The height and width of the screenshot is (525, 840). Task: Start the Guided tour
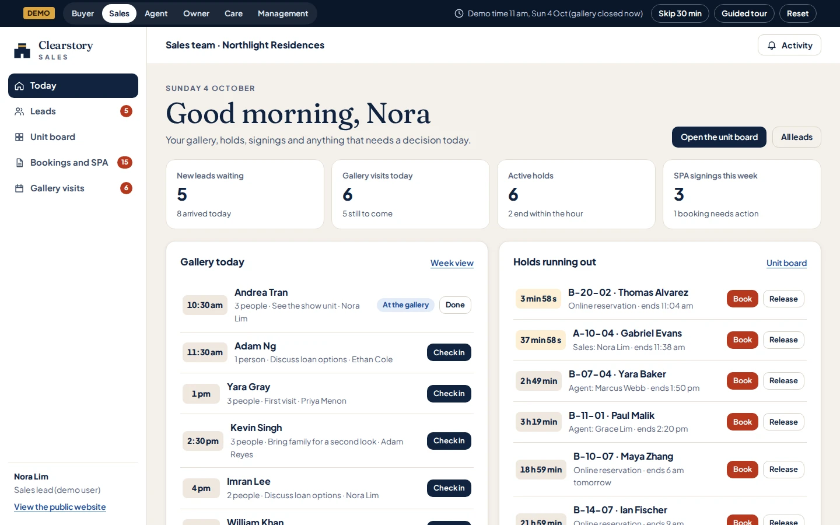click(x=744, y=13)
